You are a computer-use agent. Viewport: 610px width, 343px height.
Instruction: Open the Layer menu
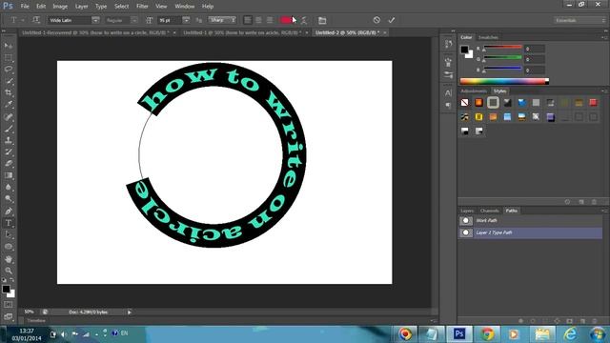(81, 7)
